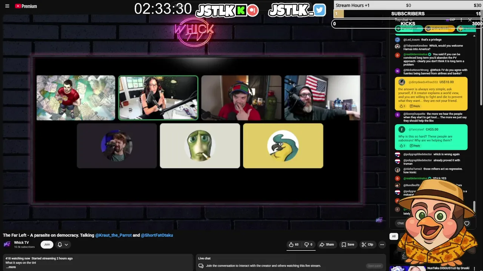
Task: Like the stream with thumbs-up
Action: point(294,245)
